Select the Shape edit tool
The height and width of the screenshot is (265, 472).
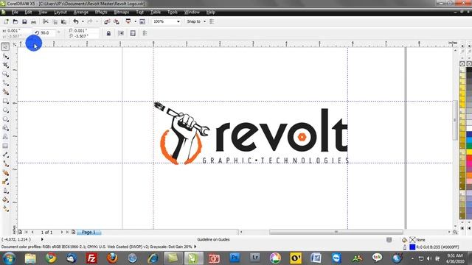5,56
